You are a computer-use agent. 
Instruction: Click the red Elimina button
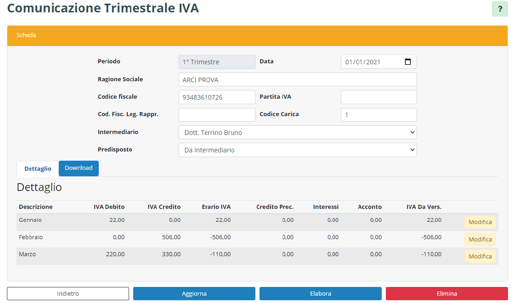tap(446, 294)
